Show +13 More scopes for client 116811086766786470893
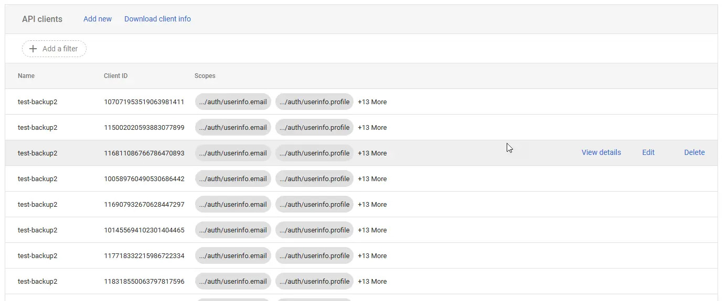This screenshot has width=727, height=301. (372, 153)
